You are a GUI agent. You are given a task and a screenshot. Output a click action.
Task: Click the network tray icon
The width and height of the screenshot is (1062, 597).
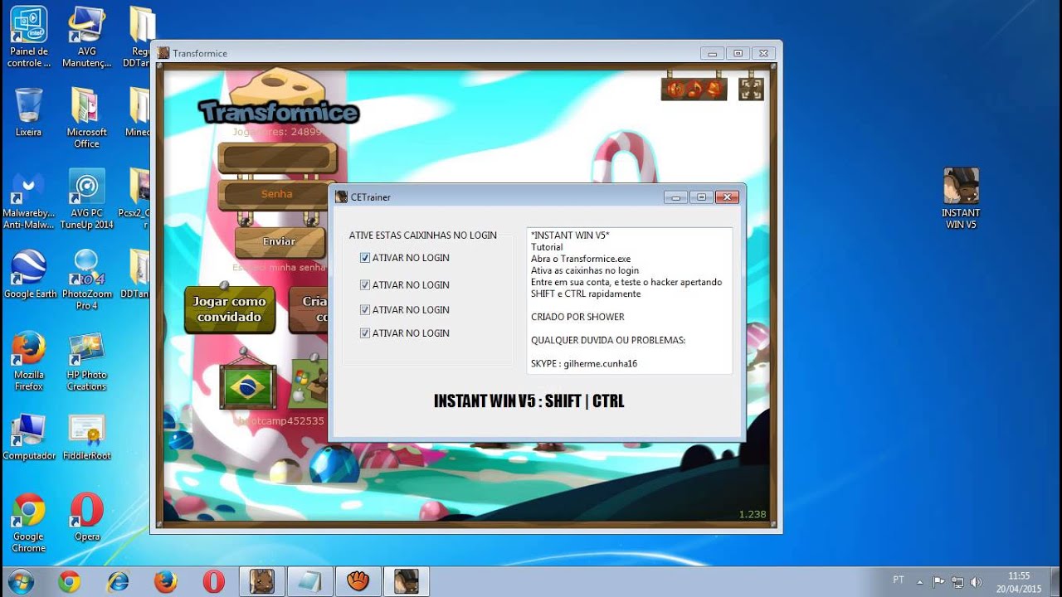pos(958,582)
